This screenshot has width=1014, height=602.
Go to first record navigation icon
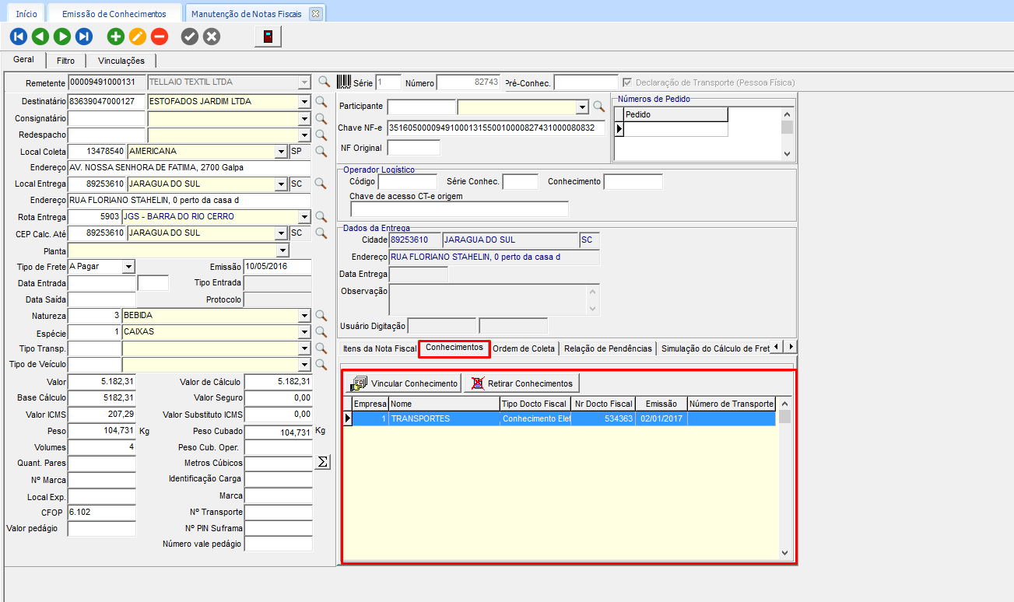(19, 36)
